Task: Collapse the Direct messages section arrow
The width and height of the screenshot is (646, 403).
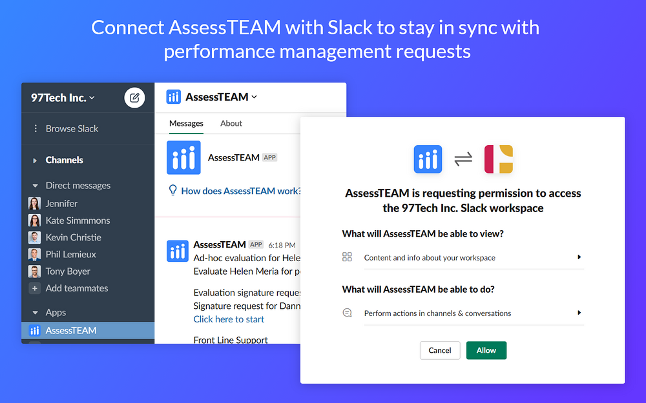Action: (x=35, y=186)
